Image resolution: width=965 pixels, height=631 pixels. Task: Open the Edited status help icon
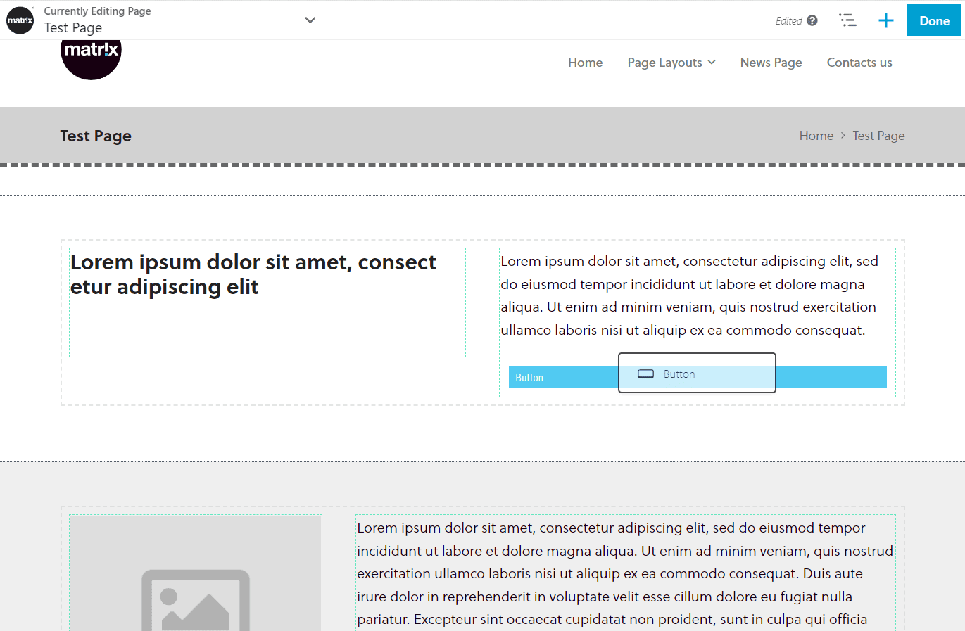coord(812,20)
